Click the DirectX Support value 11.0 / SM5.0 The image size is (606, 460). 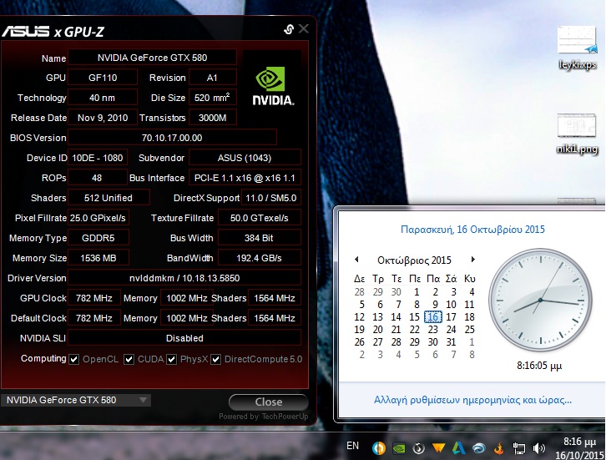click(x=271, y=198)
